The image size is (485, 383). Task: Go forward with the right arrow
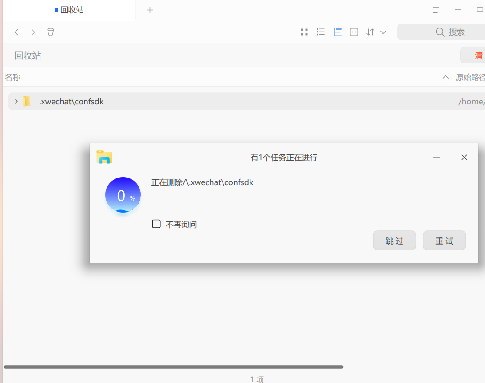click(33, 32)
